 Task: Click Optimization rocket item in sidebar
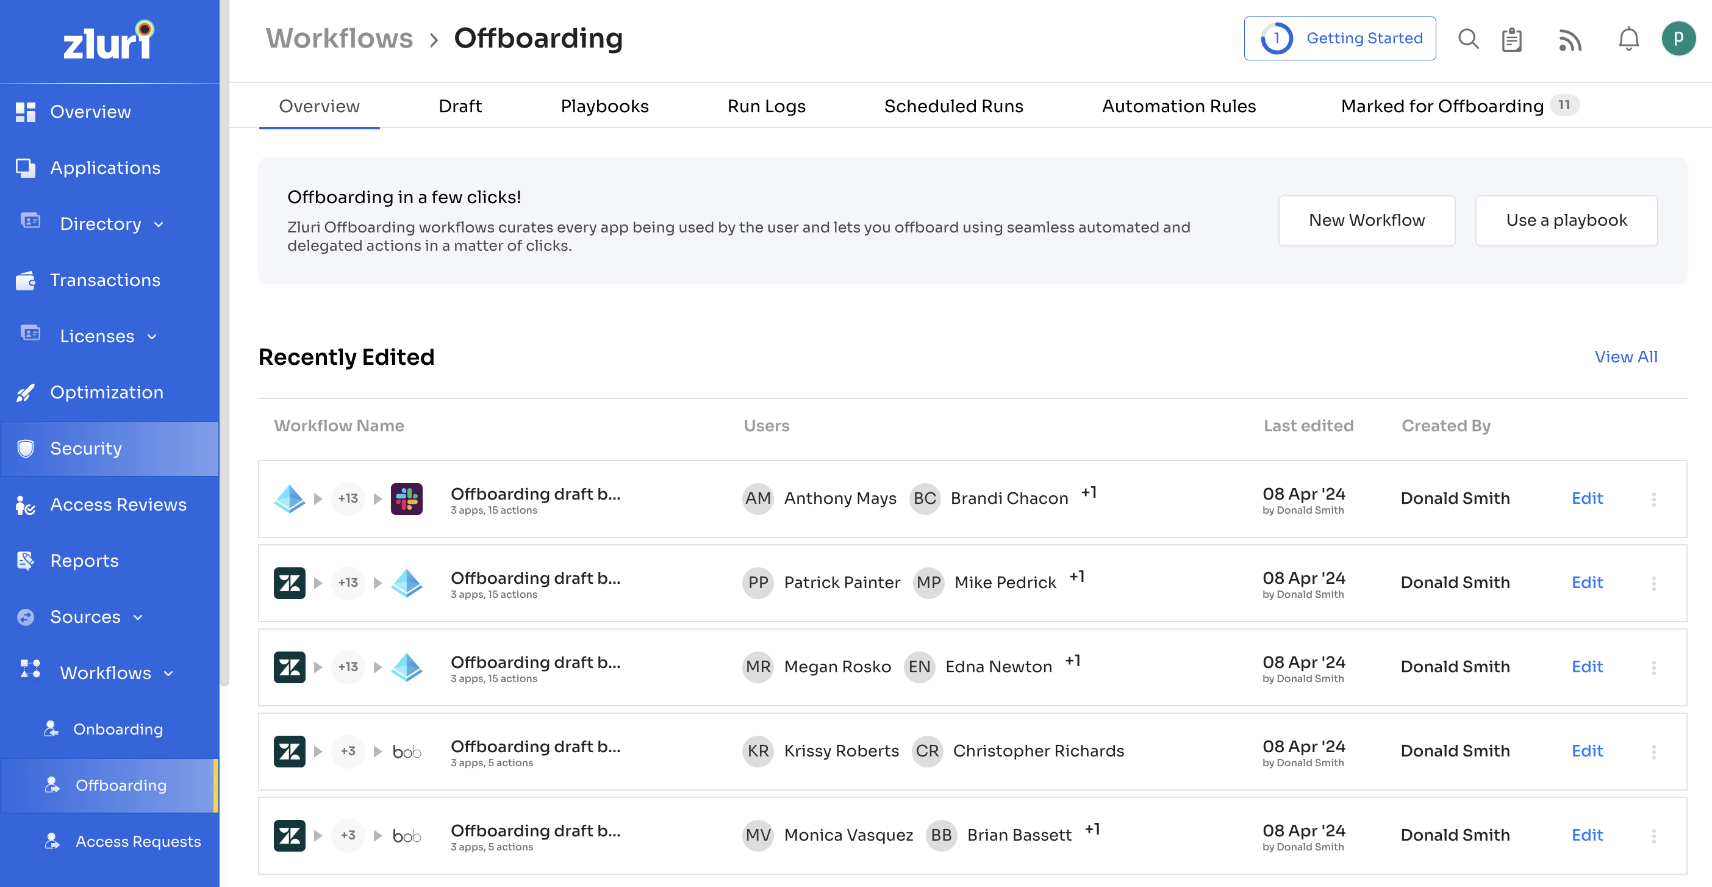pos(106,392)
